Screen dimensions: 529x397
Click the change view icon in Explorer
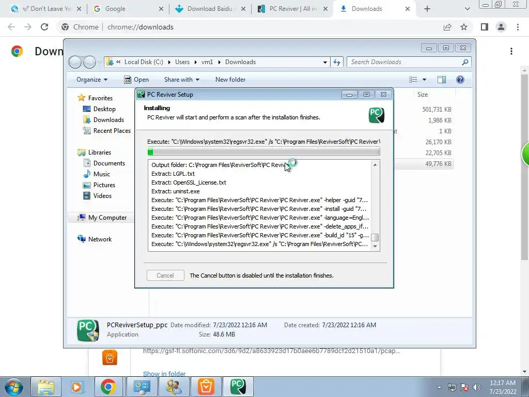(x=413, y=79)
